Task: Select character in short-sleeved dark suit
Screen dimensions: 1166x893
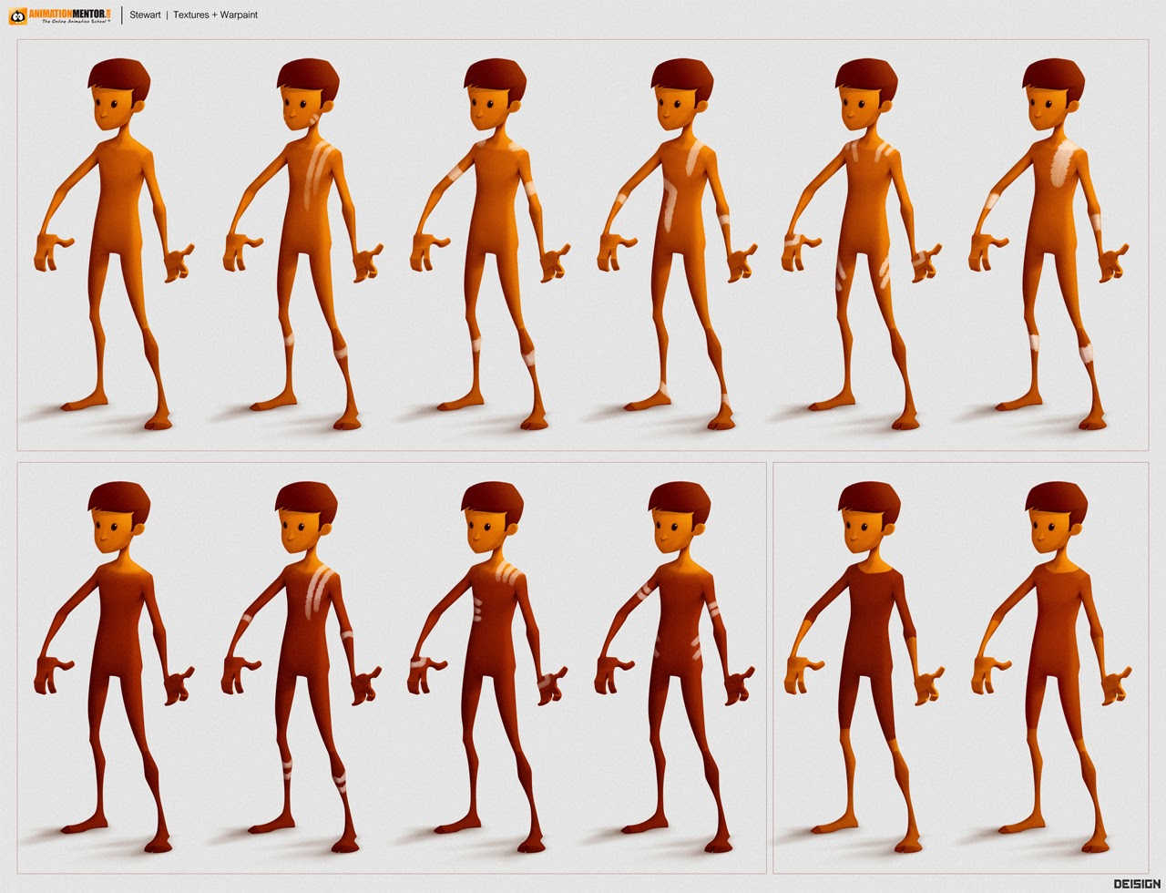Action: click(x=864, y=667)
